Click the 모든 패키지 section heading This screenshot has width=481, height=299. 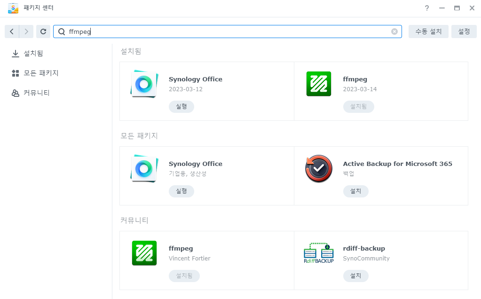pyautogui.click(x=139, y=136)
